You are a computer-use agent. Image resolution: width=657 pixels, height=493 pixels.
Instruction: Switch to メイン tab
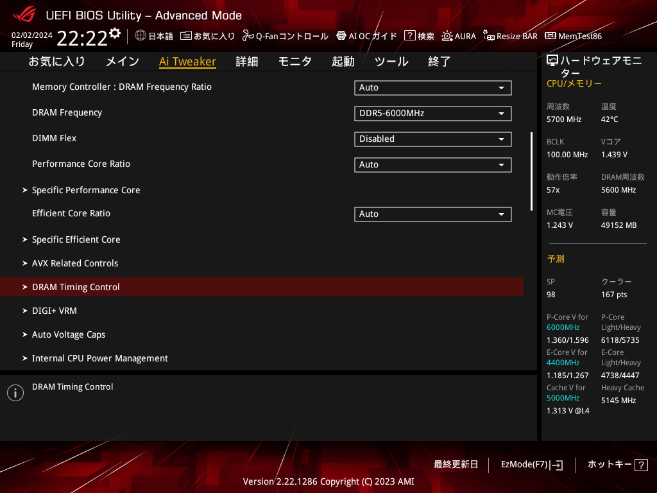[123, 62]
